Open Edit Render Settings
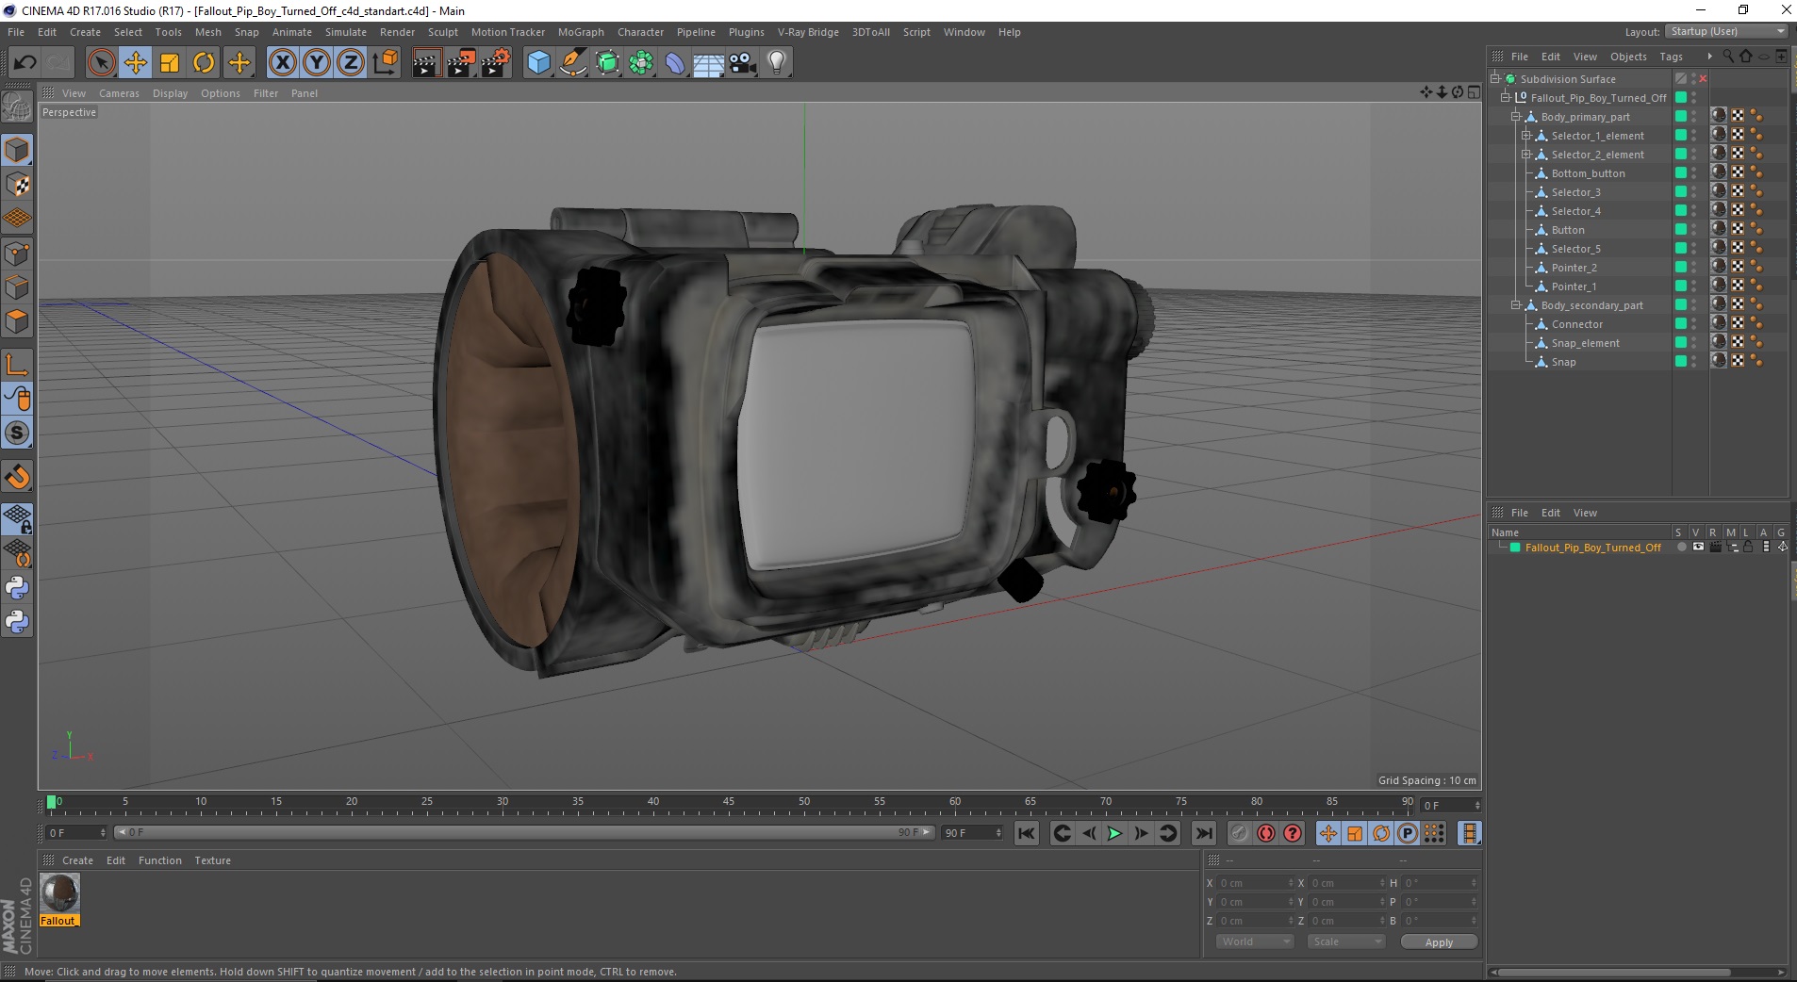This screenshot has width=1797, height=982. coord(496,63)
